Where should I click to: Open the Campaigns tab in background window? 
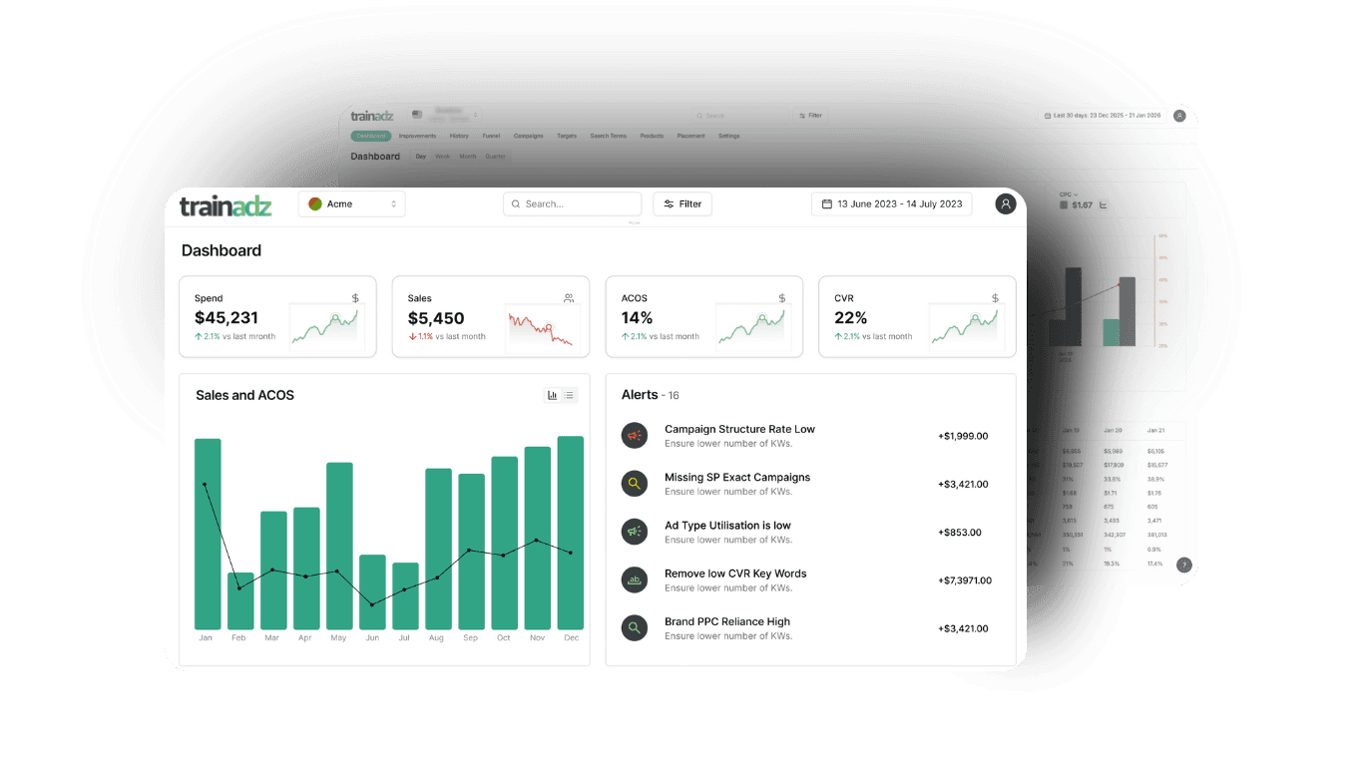pyautogui.click(x=529, y=136)
